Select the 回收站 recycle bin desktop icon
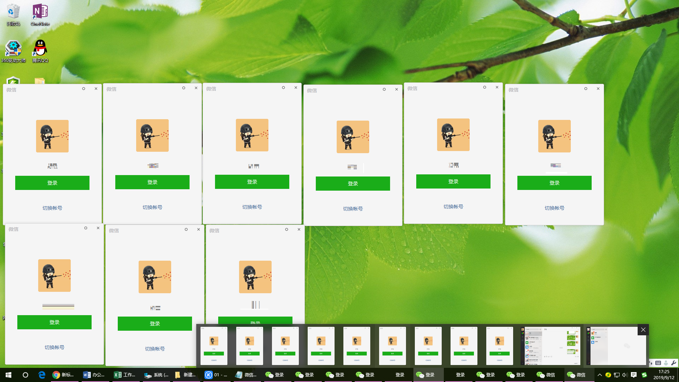 13,15
